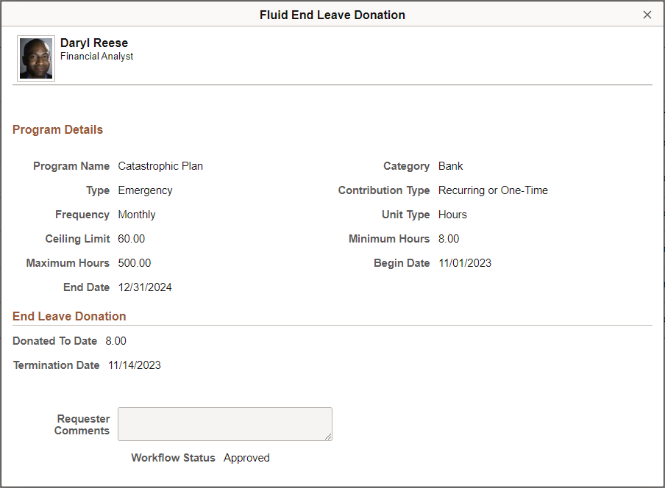This screenshot has width=665, height=488.
Task: Click the Fluid End Leave Donation title bar
Action: pos(332,15)
